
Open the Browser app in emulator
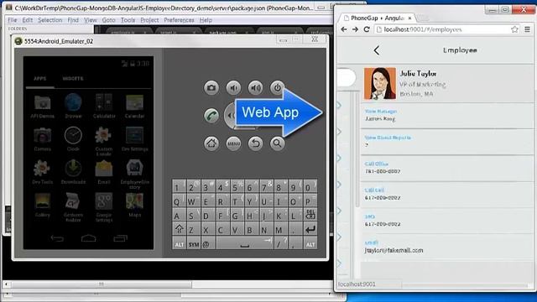point(73,107)
